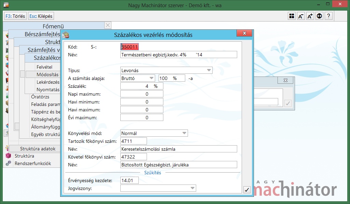Open Egyéb struktú menu entry
This screenshot has width=350, height=204.
tap(45, 134)
